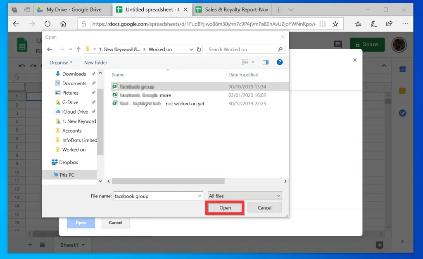Go up one folder level arrow
The image size is (423, 259).
tap(78, 50)
